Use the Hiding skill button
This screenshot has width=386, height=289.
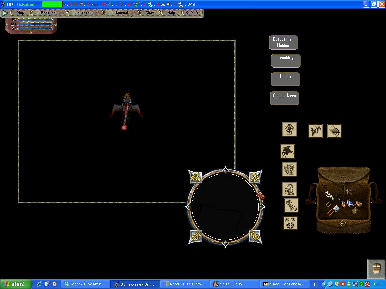point(285,79)
